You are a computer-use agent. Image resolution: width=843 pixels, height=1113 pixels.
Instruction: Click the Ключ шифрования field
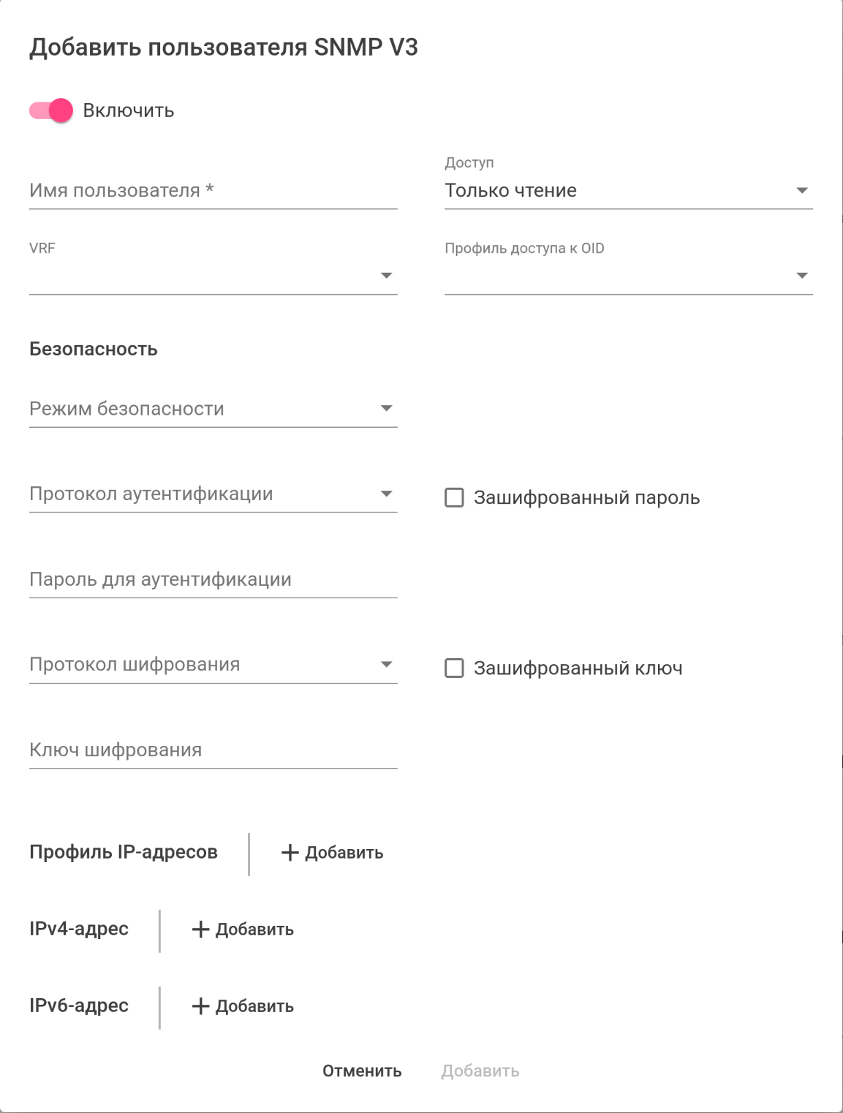pyautogui.click(x=212, y=750)
